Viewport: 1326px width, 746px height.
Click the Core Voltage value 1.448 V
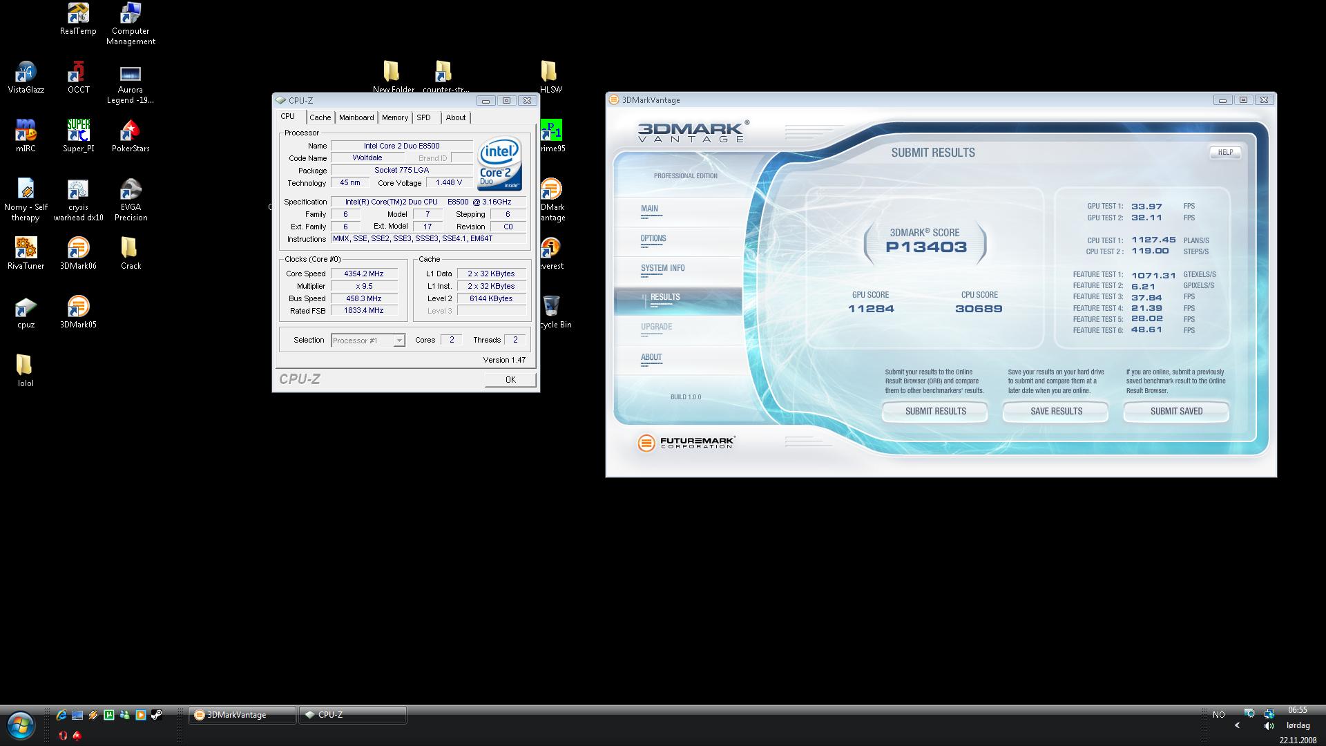(449, 182)
